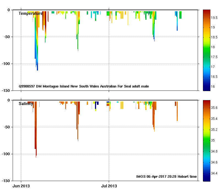Click the 35.4 salinity colorbar label
The width and height of the screenshot is (220, 192).
tap(214, 119)
